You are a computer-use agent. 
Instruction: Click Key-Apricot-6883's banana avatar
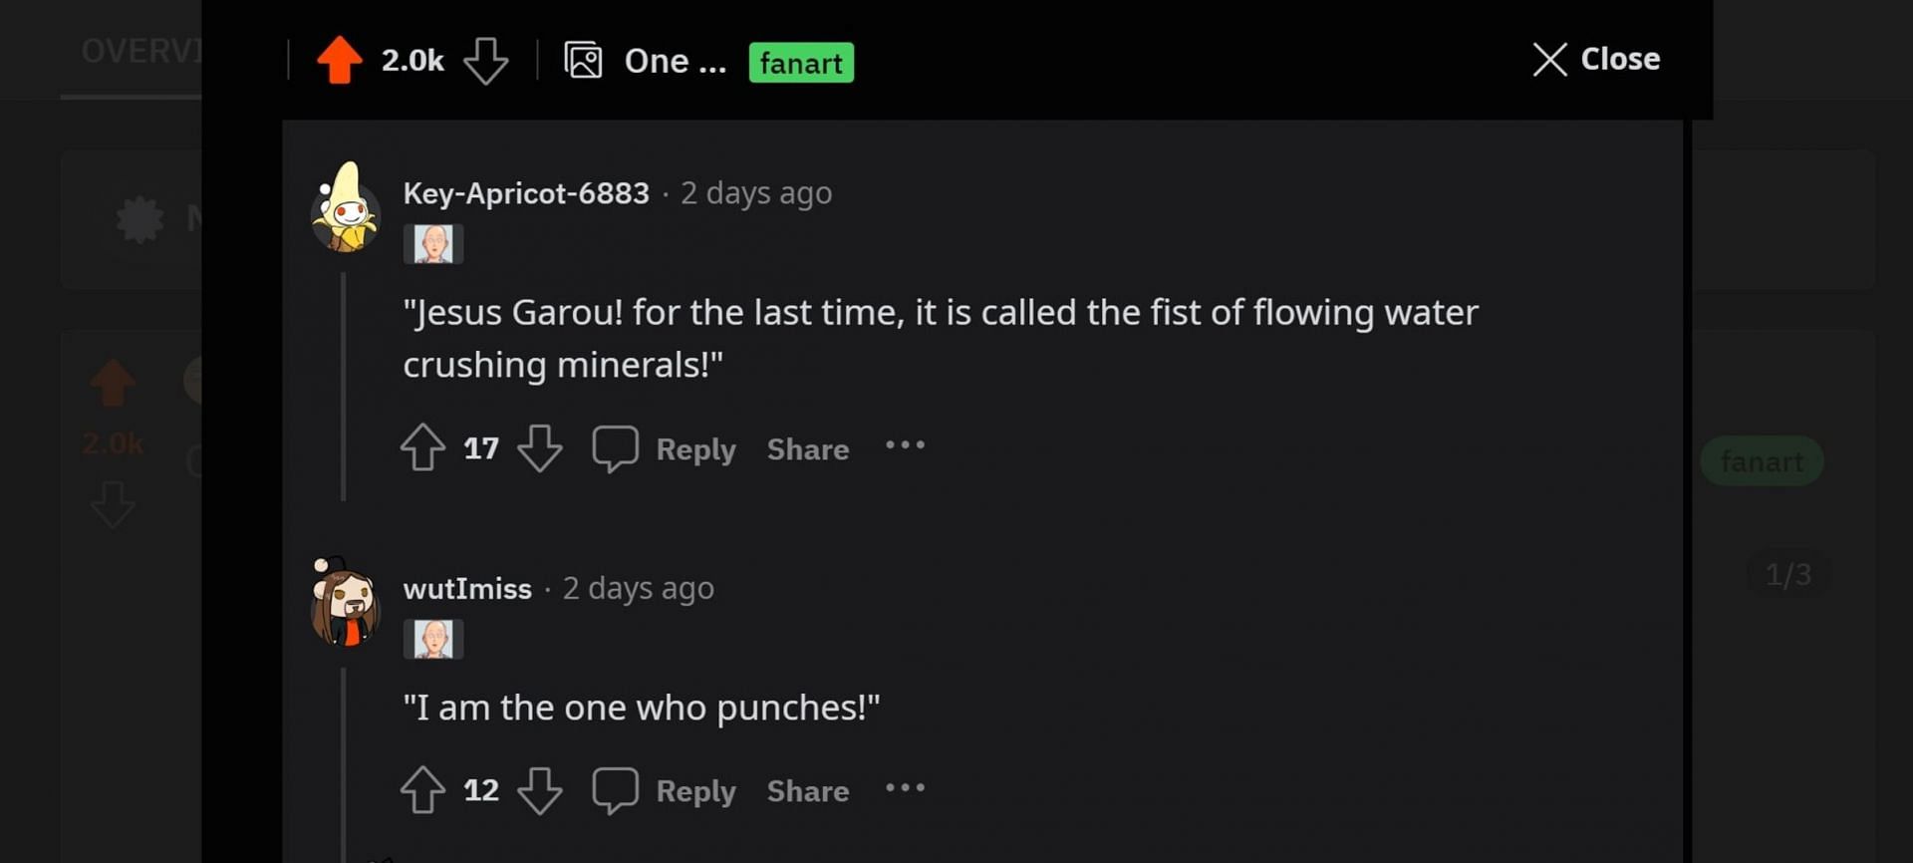tap(345, 207)
